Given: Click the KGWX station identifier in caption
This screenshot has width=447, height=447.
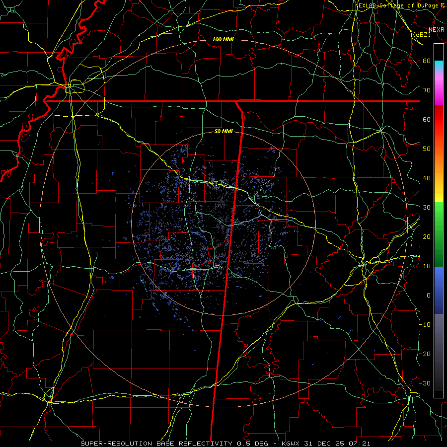Looking at the screenshot, I should (291, 444).
